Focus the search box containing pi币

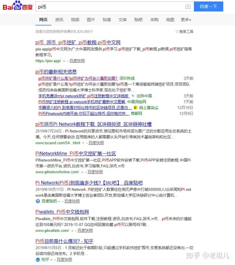(x=115, y=7)
